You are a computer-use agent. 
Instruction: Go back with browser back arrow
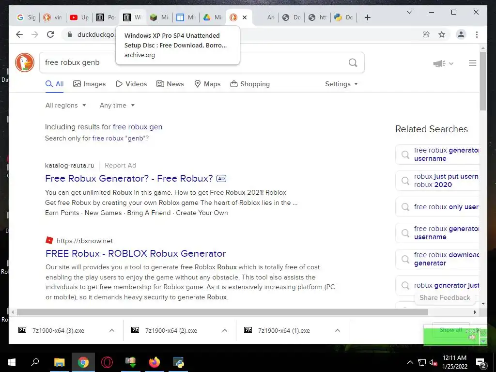pos(19,34)
